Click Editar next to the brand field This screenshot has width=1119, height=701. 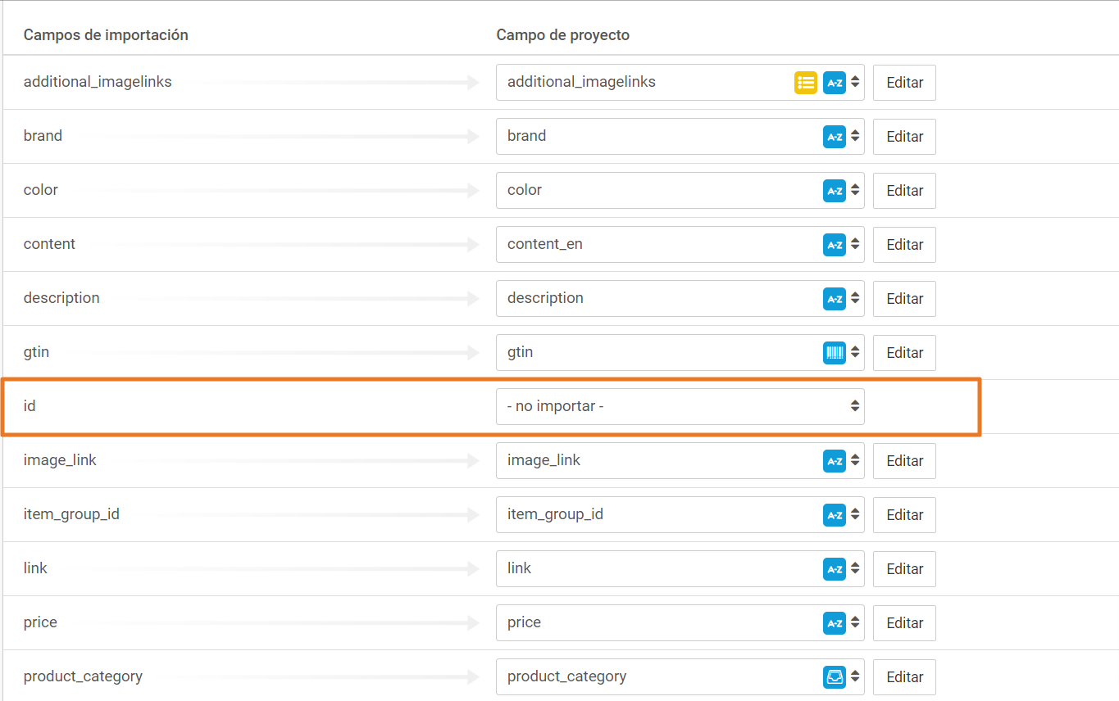(x=904, y=137)
